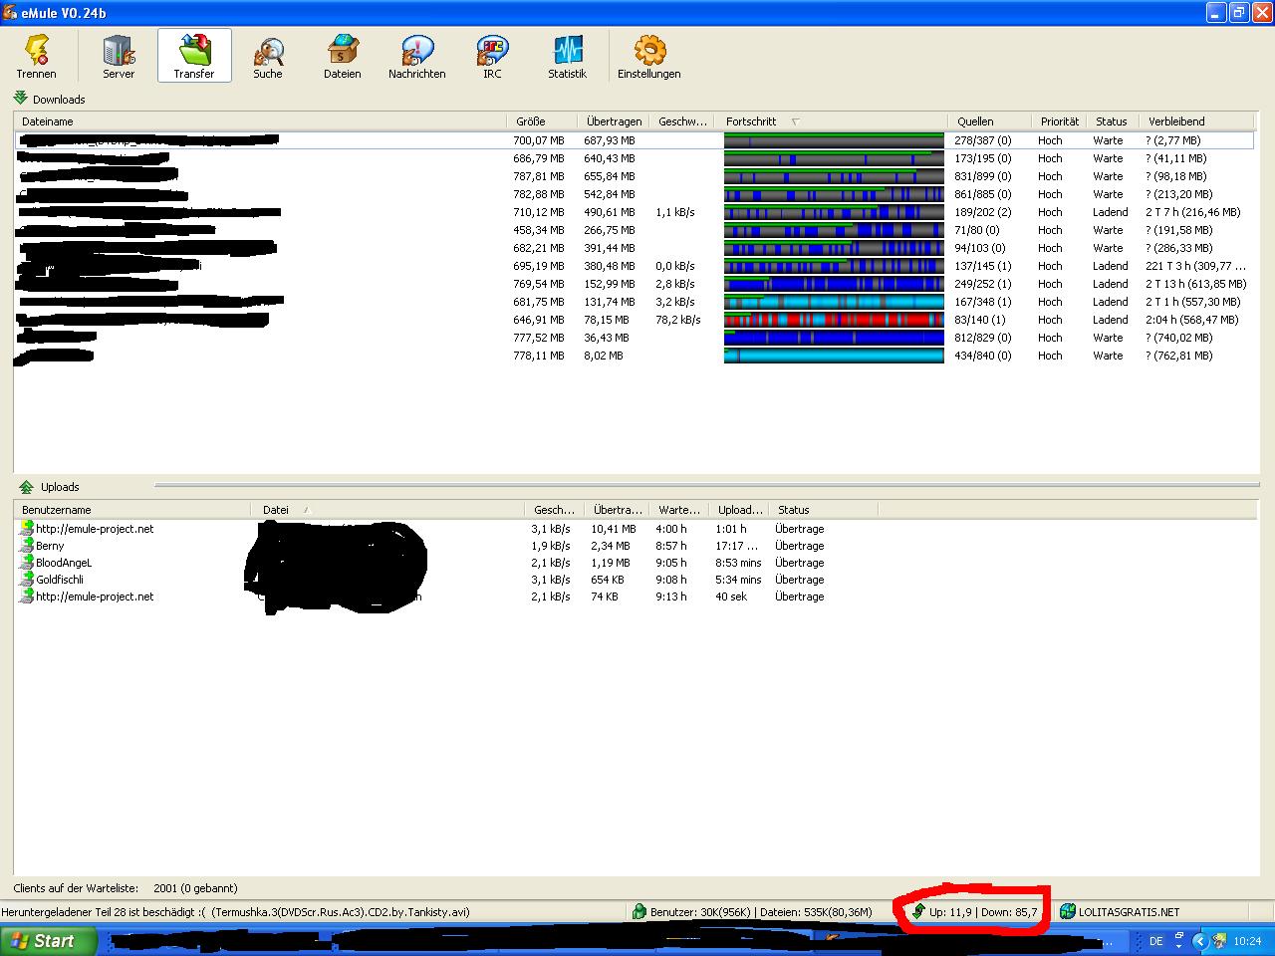Open the IRC chat page
The image size is (1275, 956).
click(492, 56)
